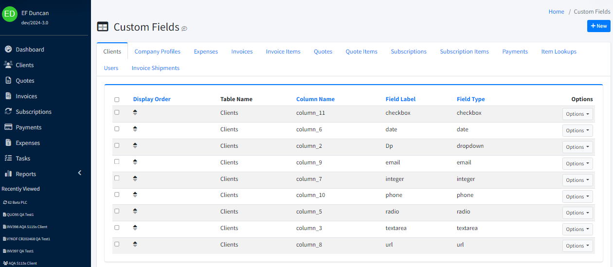Open Options dropdown for url field
This screenshot has height=267, width=613.
click(x=577, y=246)
